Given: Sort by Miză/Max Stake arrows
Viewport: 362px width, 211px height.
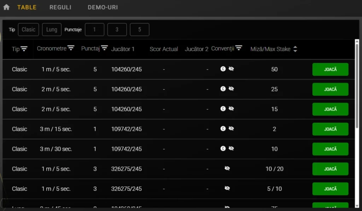Looking at the screenshot, I should point(295,49).
